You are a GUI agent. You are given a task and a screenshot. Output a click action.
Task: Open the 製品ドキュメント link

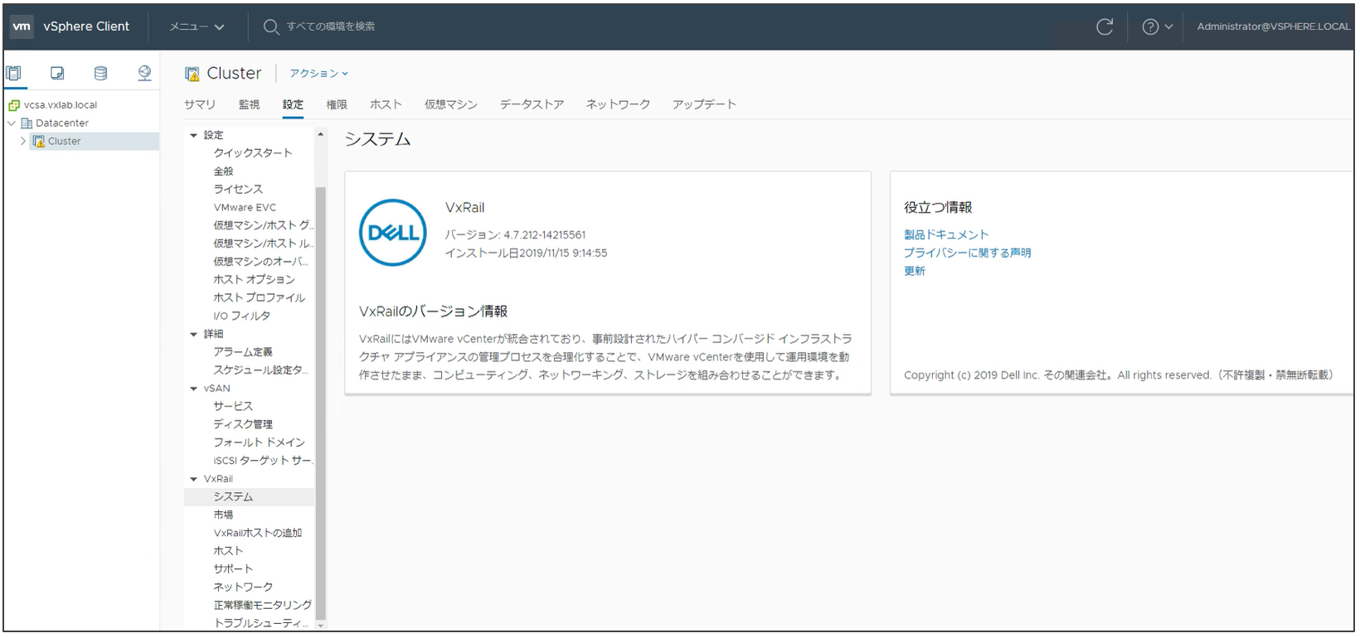[x=946, y=234]
